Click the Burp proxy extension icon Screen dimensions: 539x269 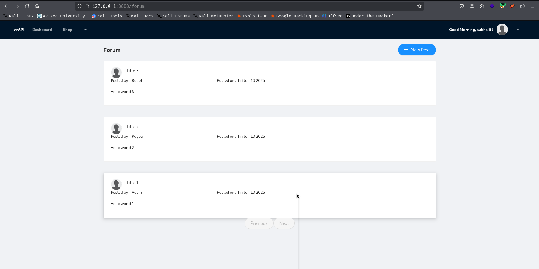[x=502, y=6]
